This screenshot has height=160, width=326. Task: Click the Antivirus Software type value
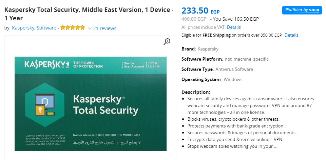point(234,69)
